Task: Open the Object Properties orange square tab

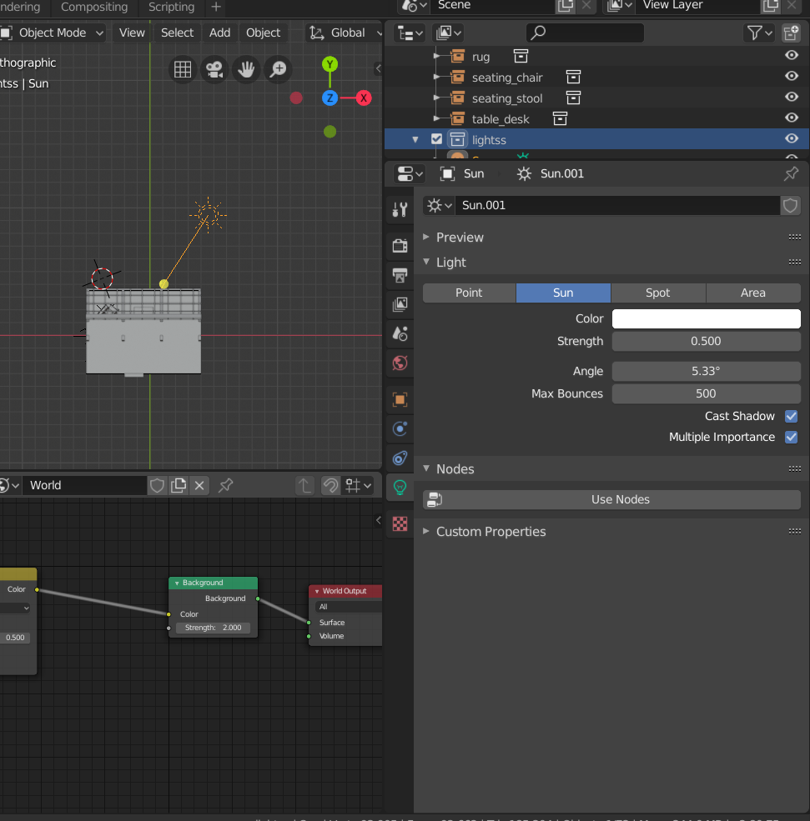Action: coord(400,399)
